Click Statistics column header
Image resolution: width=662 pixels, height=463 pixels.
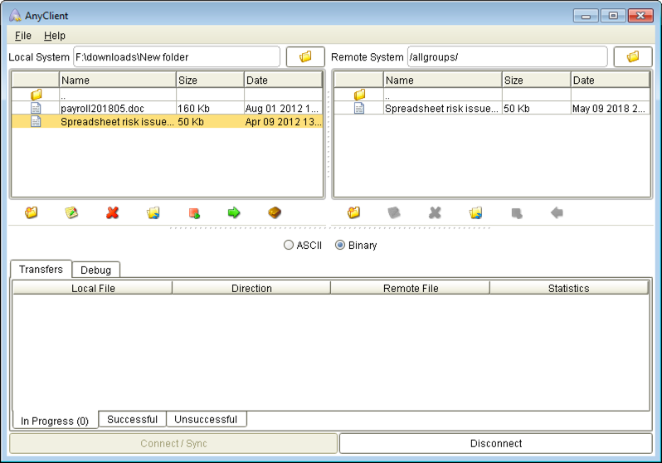(x=569, y=288)
